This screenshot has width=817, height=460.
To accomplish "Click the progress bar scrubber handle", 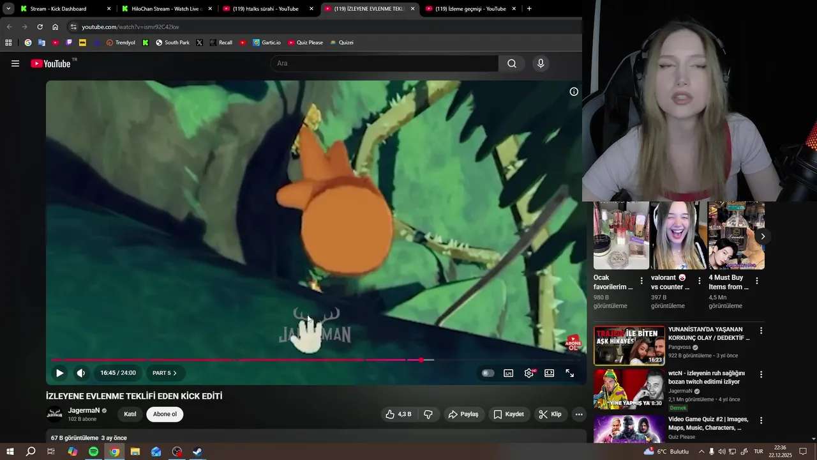I will (421, 360).
